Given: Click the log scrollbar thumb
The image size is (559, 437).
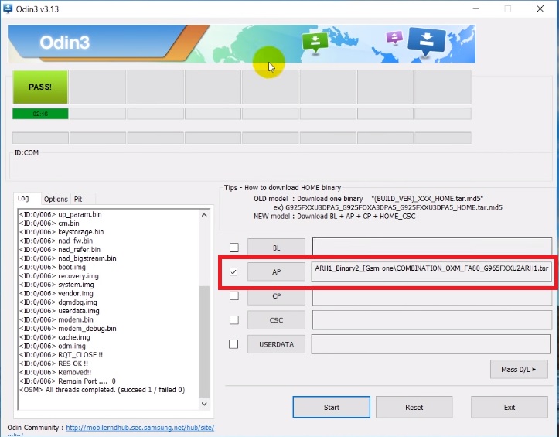Looking at the screenshot, I should click(204, 342).
